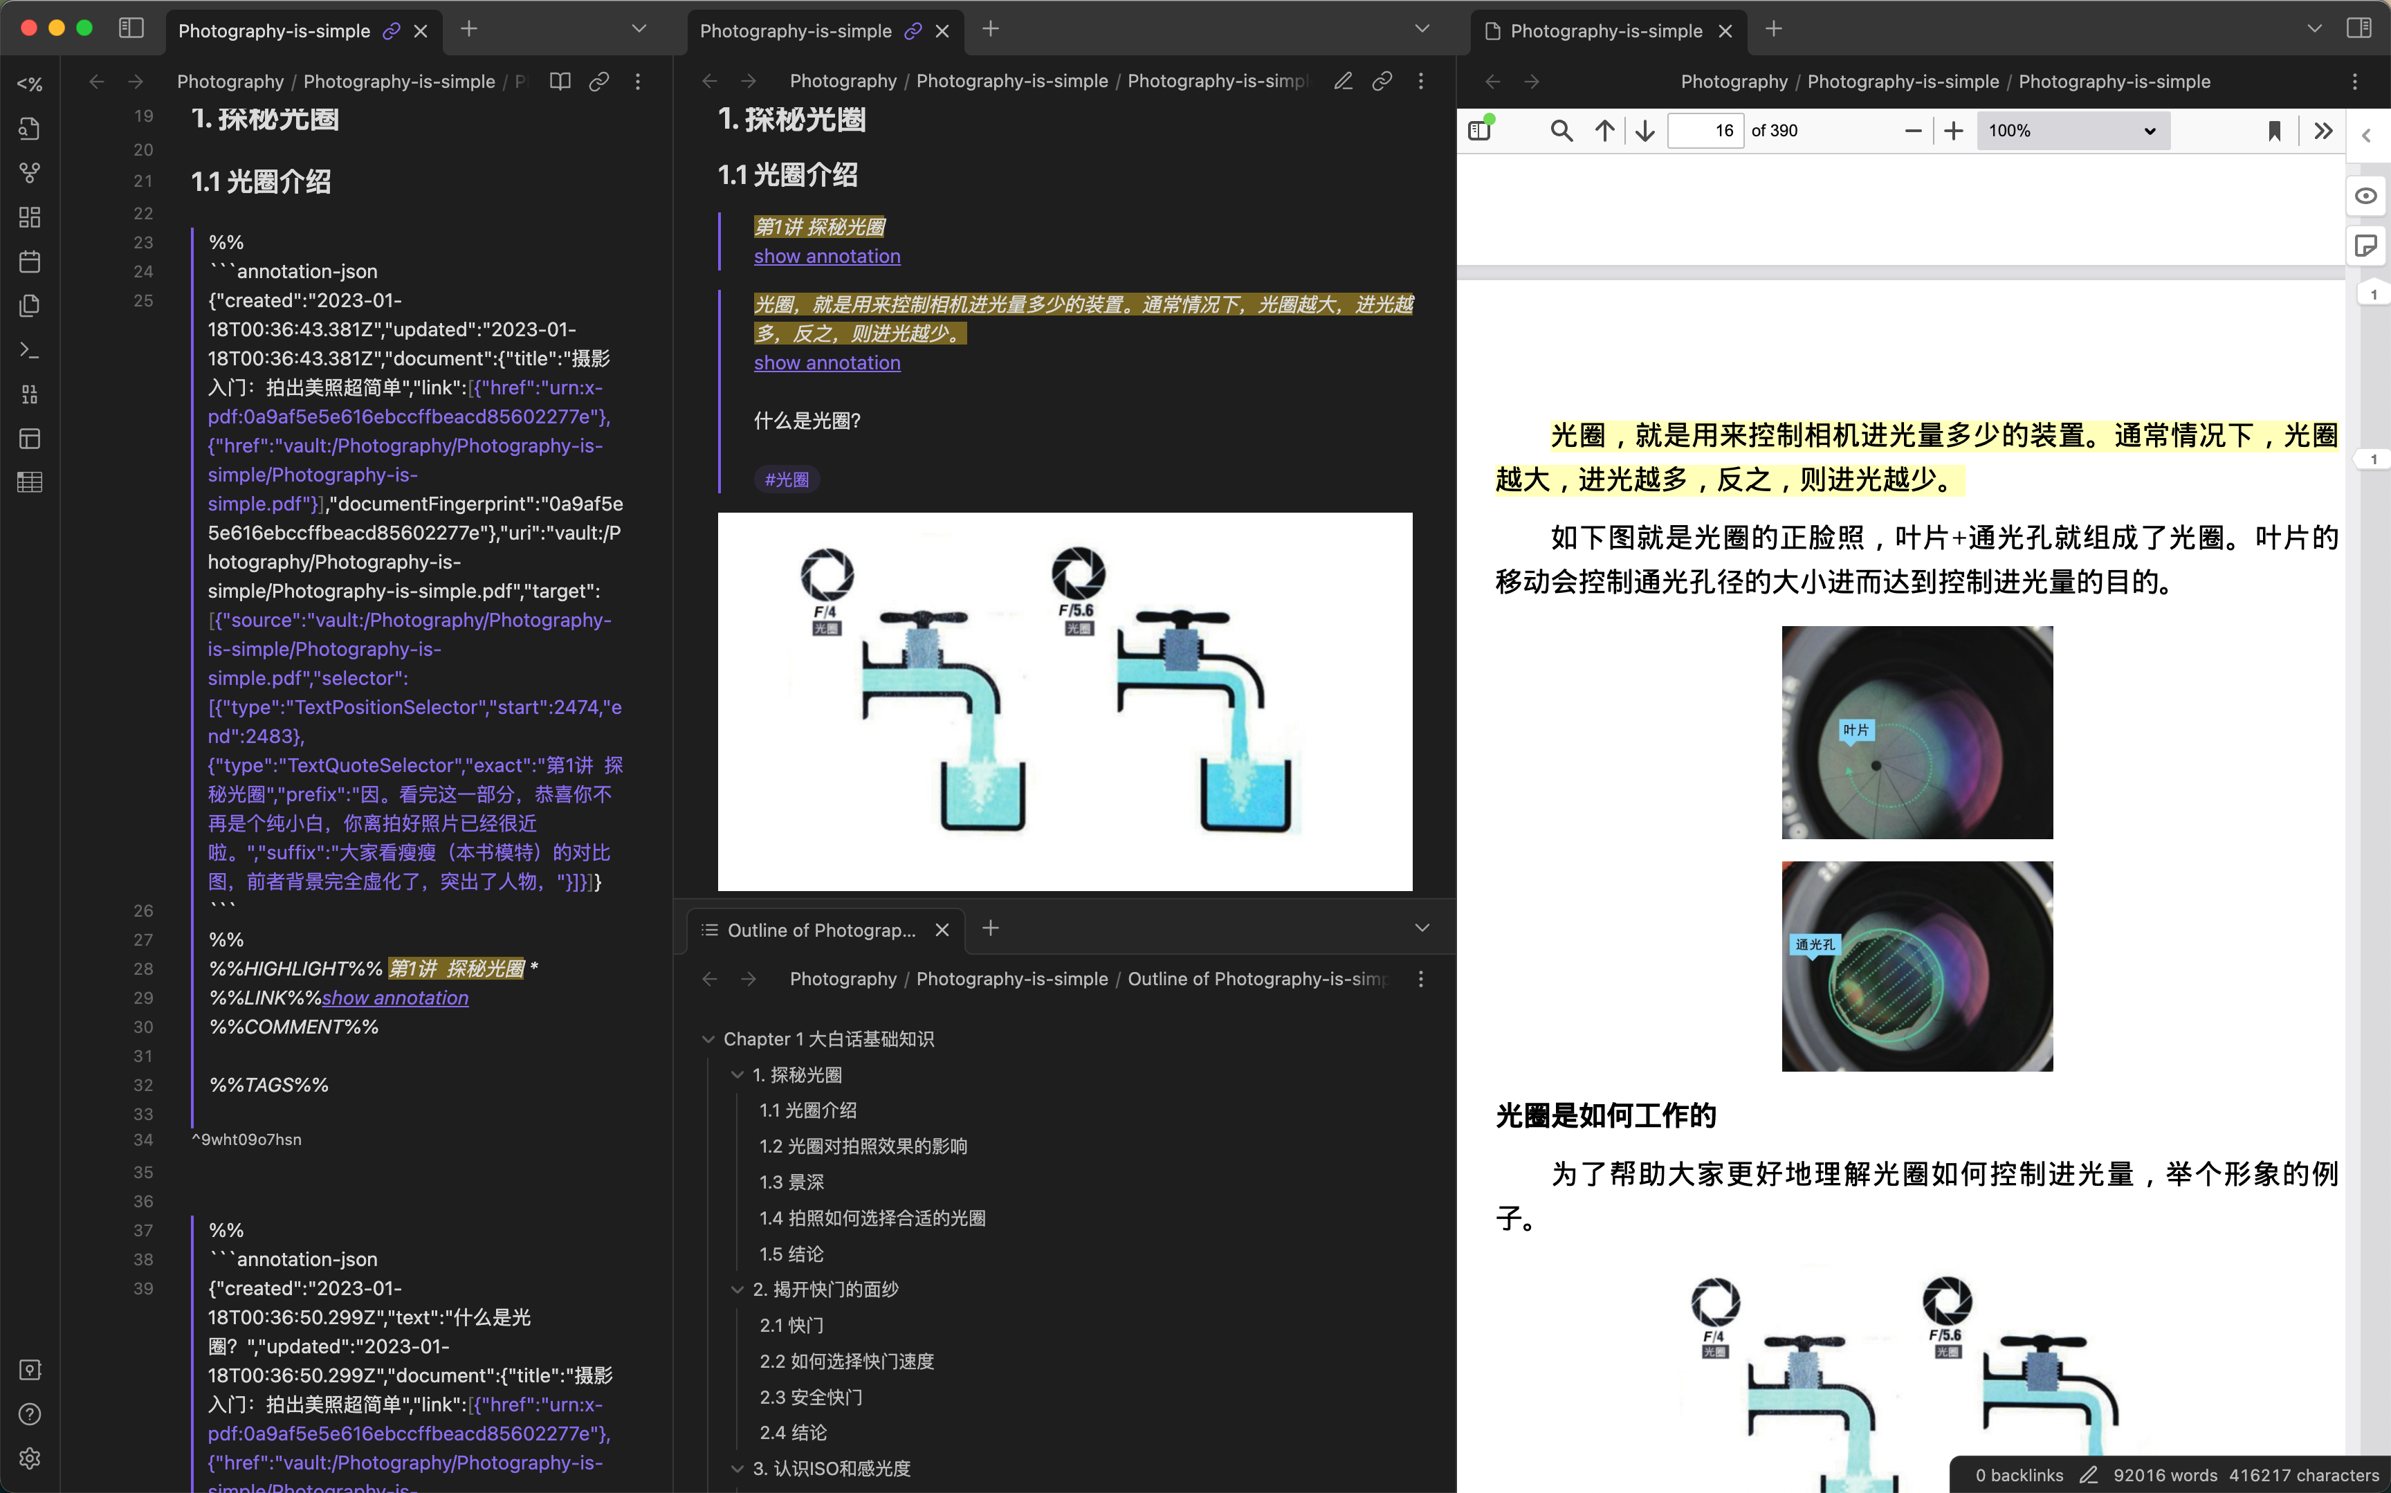The width and height of the screenshot is (2391, 1493).
Task: Click 0 backlinks in status bar
Action: pos(2019,1474)
